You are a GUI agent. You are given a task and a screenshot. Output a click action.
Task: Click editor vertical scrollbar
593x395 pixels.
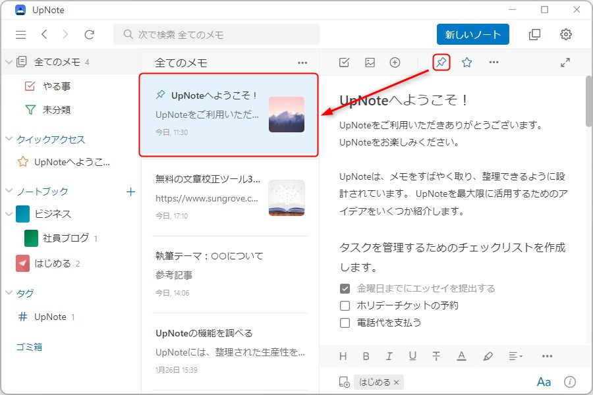pyautogui.click(x=589, y=101)
